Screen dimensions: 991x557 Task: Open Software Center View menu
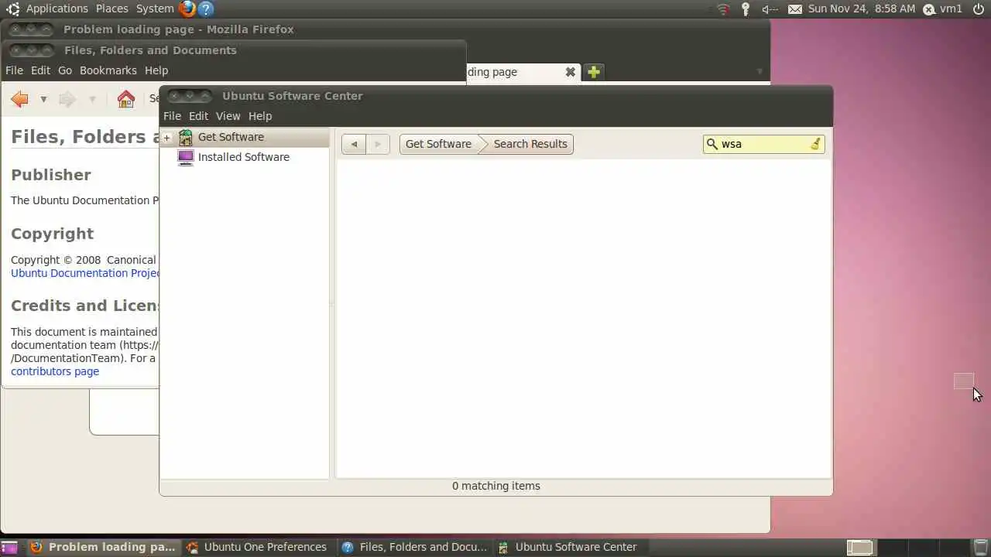(228, 116)
